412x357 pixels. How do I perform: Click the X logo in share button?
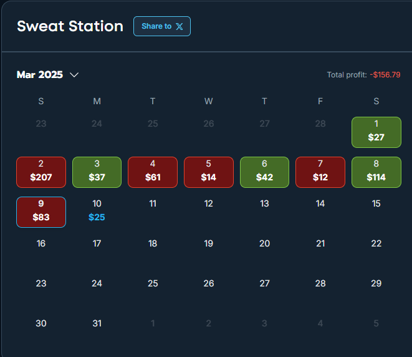coord(180,26)
